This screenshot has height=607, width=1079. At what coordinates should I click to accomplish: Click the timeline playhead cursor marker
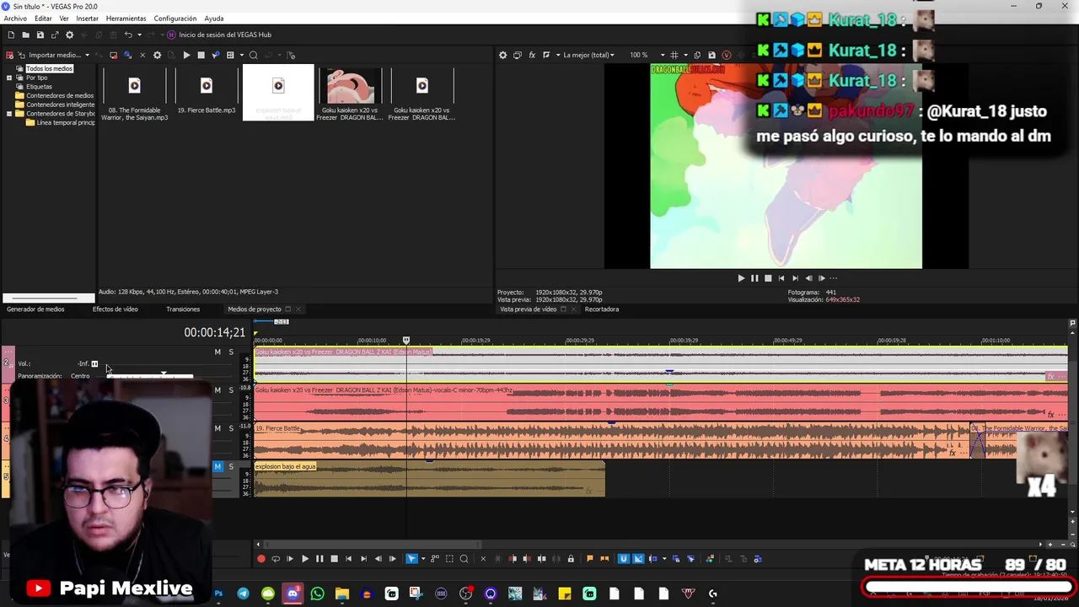[406, 340]
